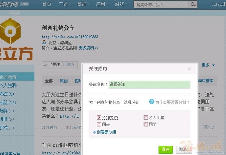Click the 31分钟前 timestamp

click(50, 127)
